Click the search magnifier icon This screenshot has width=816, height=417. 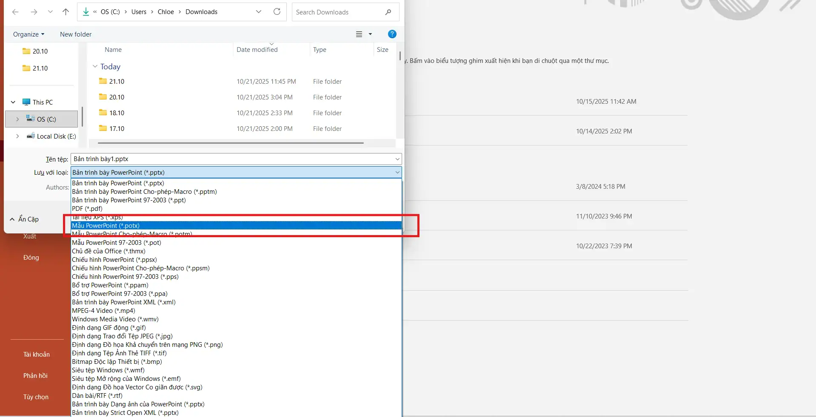[388, 12]
